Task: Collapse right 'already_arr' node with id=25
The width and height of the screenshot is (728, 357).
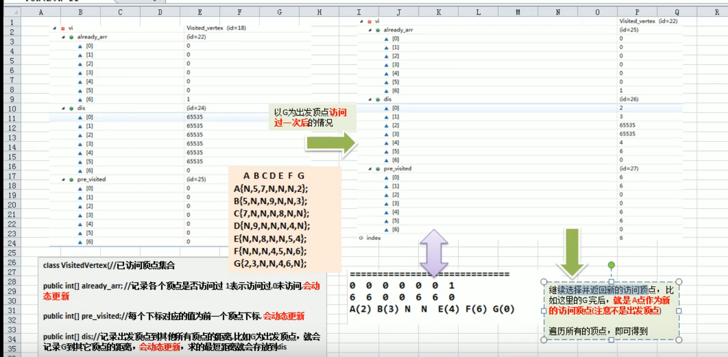Action: pyautogui.click(x=370, y=30)
